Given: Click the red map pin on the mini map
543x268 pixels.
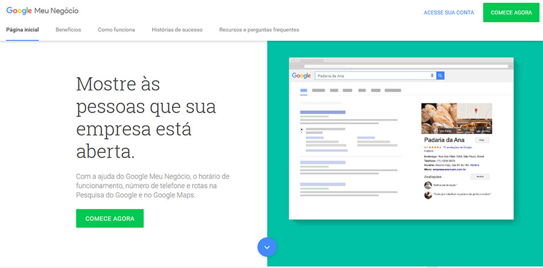Looking at the screenshot, I should 476,111.
